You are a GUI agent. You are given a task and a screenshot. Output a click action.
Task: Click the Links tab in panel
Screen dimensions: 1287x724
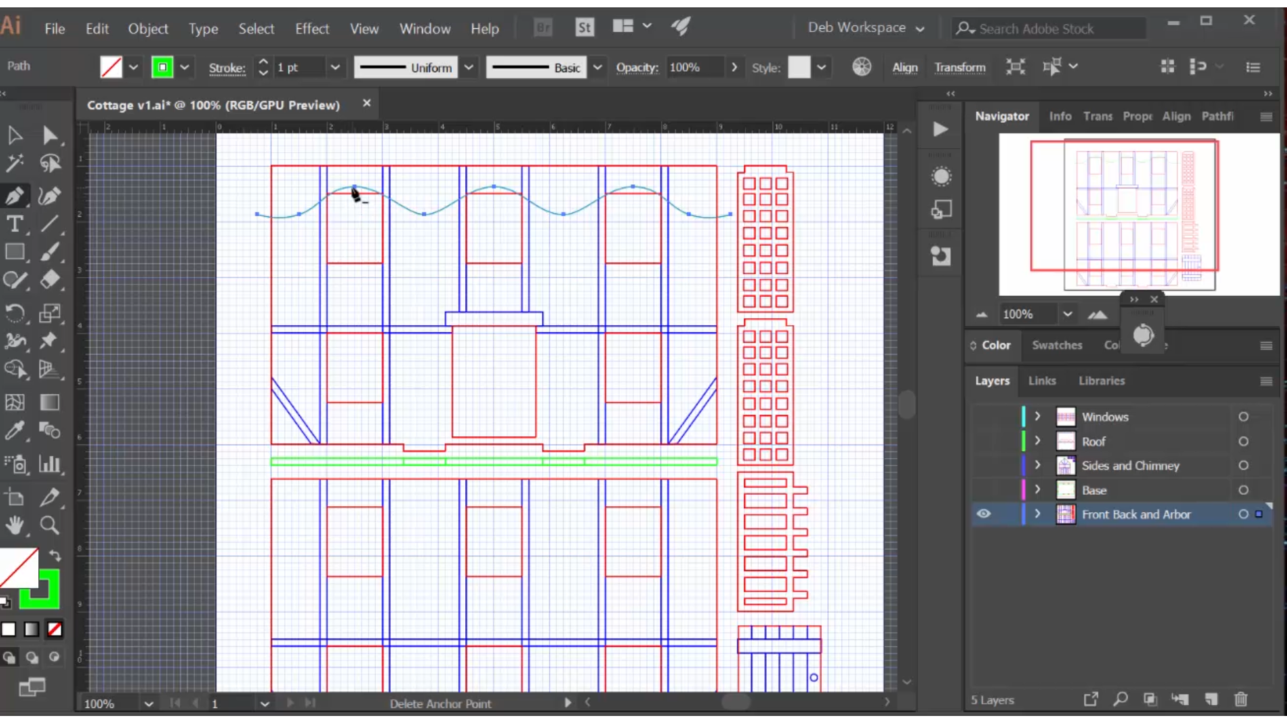coord(1042,380)
